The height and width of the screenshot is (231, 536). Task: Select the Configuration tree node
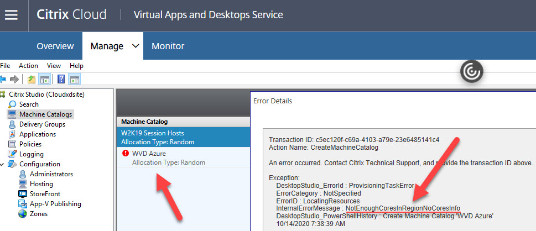40,164
